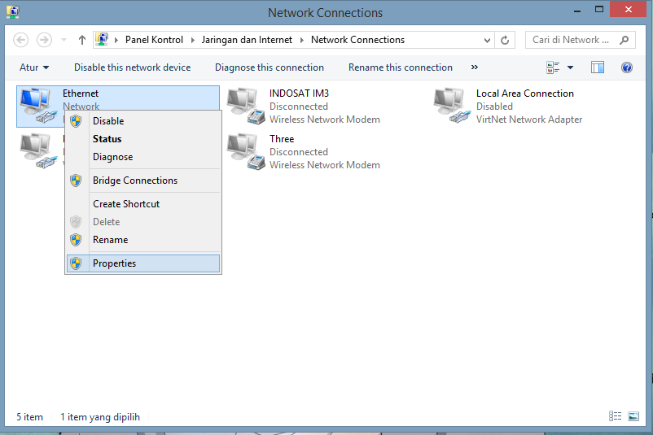Select the INDOSAT IM3 modem connection icon
Image resolution: width=653 pixels, height=435 pixels.
pyautogui.click(x=244, y=106)
